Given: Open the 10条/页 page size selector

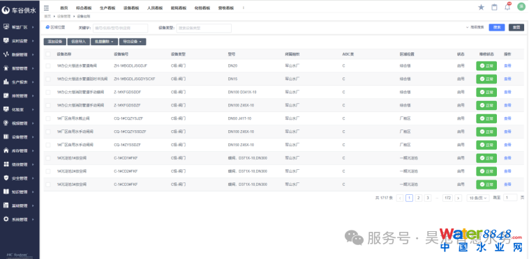Looking at the screenshot, I should 478,198.
